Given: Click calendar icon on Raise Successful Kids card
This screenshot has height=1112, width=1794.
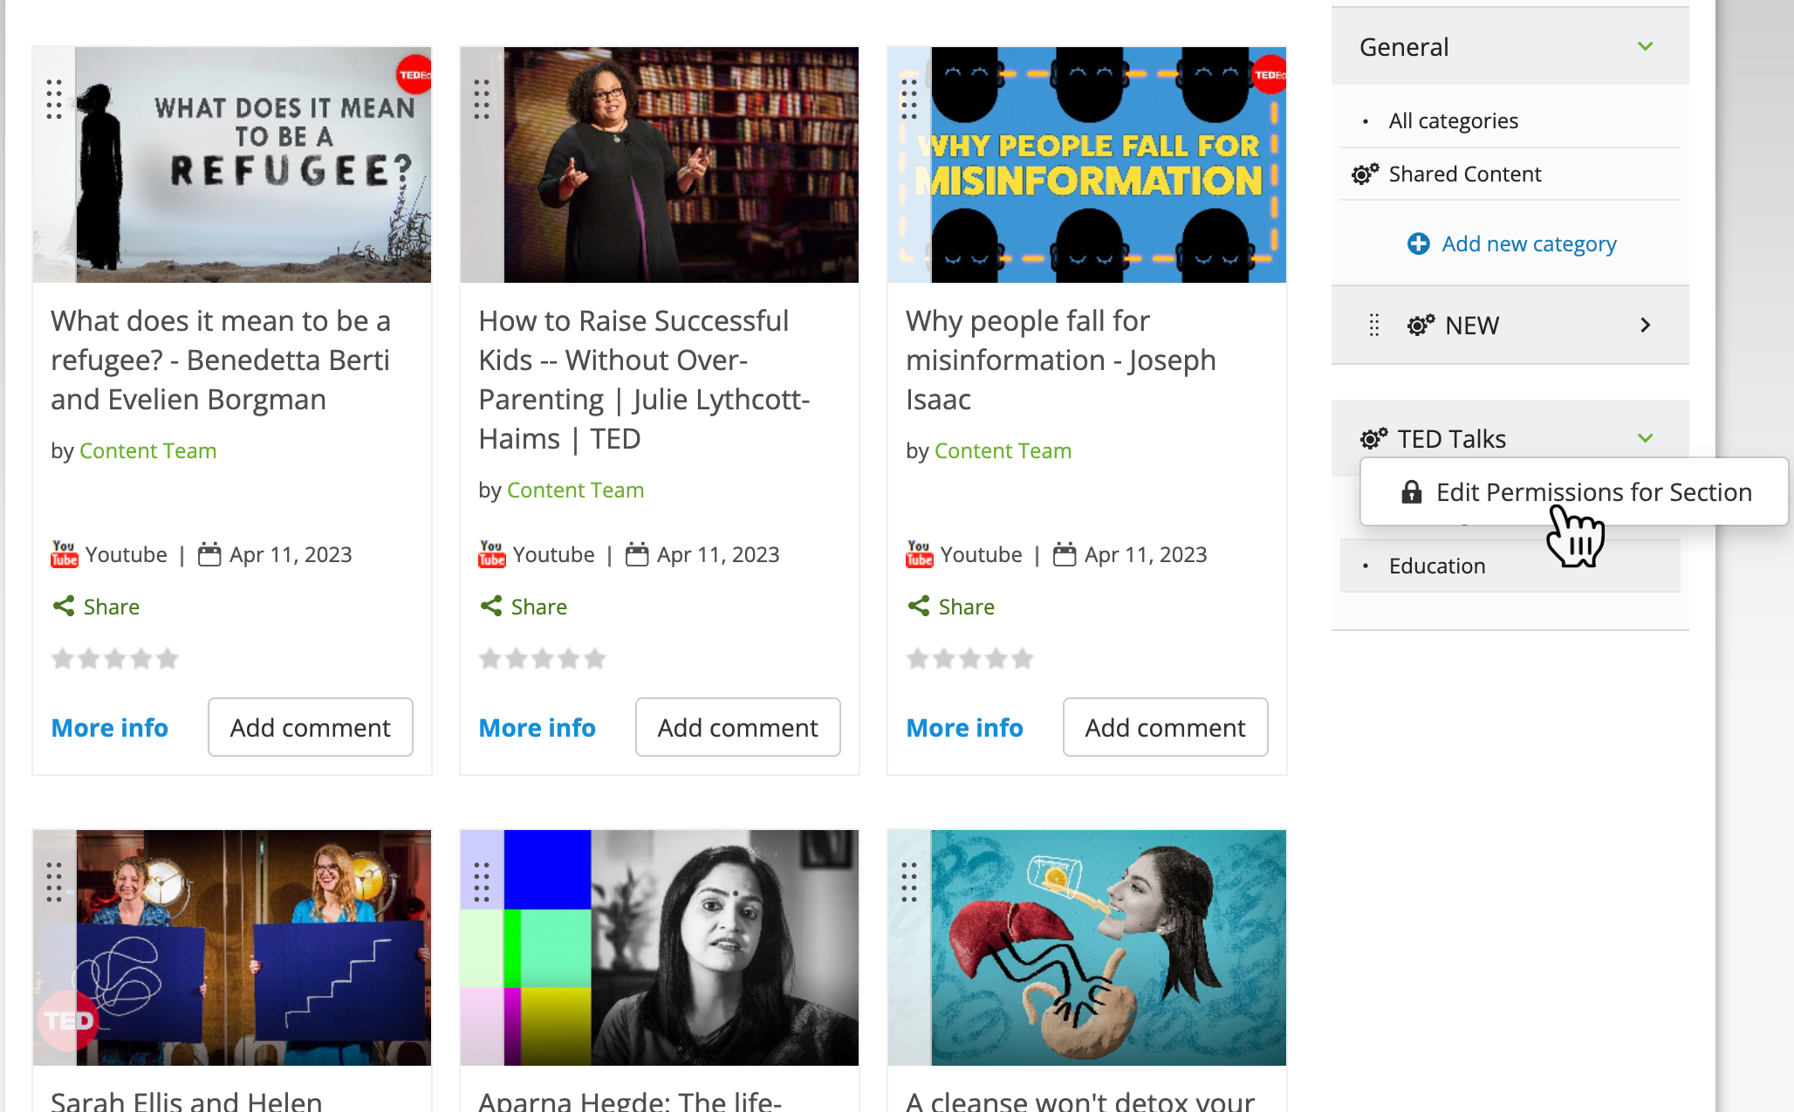Looking at the screenshot, I should click(x=637, y=554).
